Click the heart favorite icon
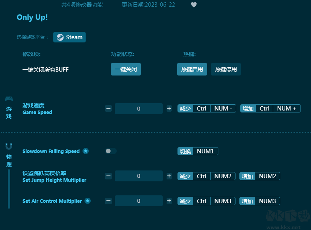The height and width of the screenshot is (230, 311). (x=194, y=5)
